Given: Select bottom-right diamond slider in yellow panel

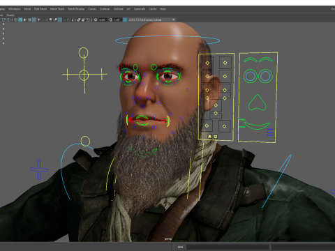Looking at the screenshot, I should [224, 126].
